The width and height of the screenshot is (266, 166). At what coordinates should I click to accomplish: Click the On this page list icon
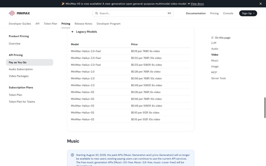pyautogui.click(x=212, y=38)
